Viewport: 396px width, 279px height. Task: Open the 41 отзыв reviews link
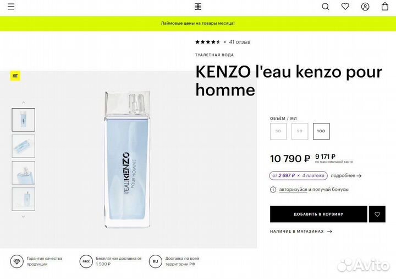[x=239, y=42]
